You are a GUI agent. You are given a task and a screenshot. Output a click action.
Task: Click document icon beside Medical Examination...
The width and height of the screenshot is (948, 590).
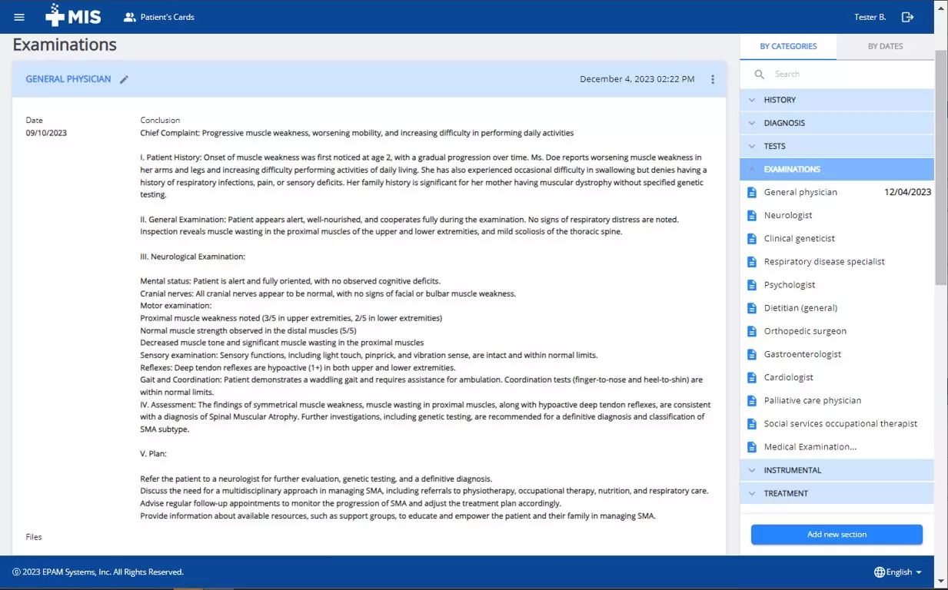pyautogui.click(x=752, y=446)
